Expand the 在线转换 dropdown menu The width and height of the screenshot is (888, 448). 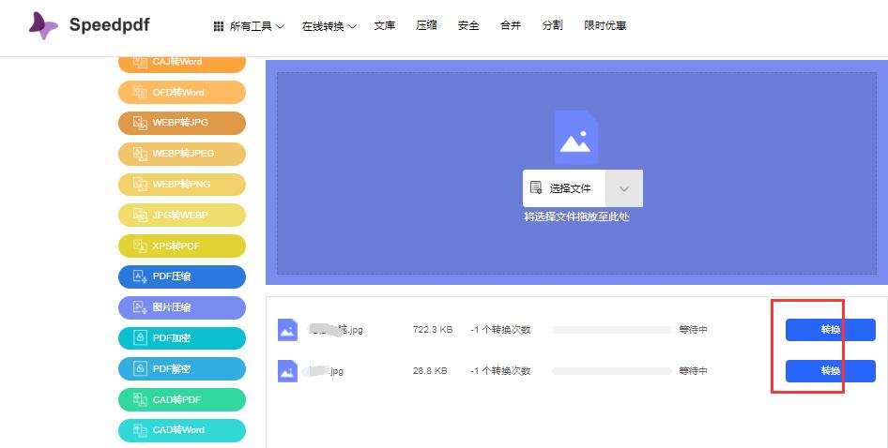(x=329, y=26)
